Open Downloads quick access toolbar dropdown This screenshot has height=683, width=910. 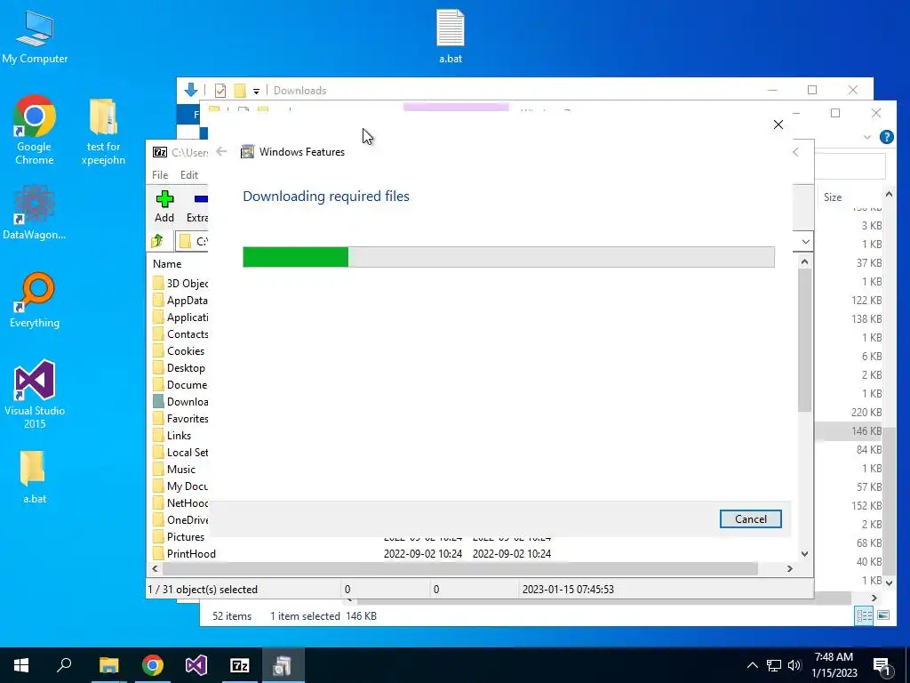pos(256,91)
